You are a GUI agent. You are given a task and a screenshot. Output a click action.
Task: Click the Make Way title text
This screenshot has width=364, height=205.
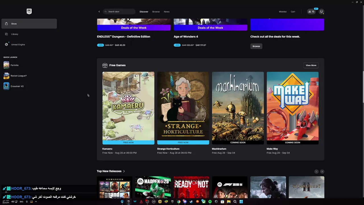click(x=272, y=149)
